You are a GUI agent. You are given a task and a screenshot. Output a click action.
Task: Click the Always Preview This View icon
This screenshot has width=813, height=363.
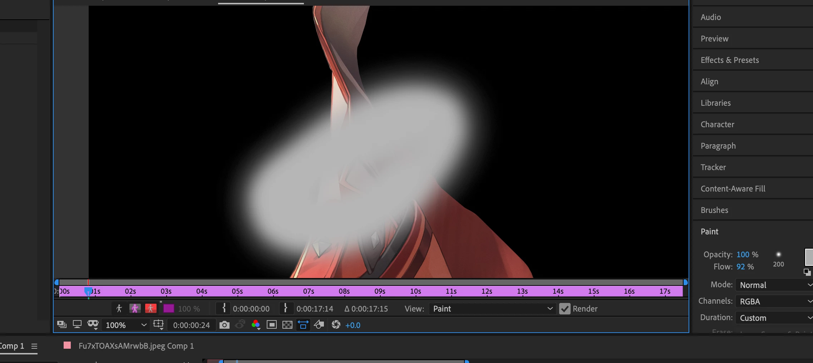(62, 324)
